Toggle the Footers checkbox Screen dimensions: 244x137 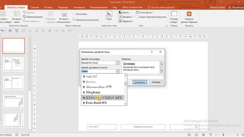pyautogui.click(x=74, y=20)
